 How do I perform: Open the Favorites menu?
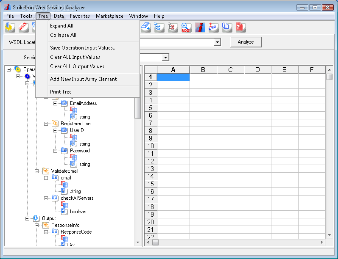pyautogui.click(x=80, y=16)
